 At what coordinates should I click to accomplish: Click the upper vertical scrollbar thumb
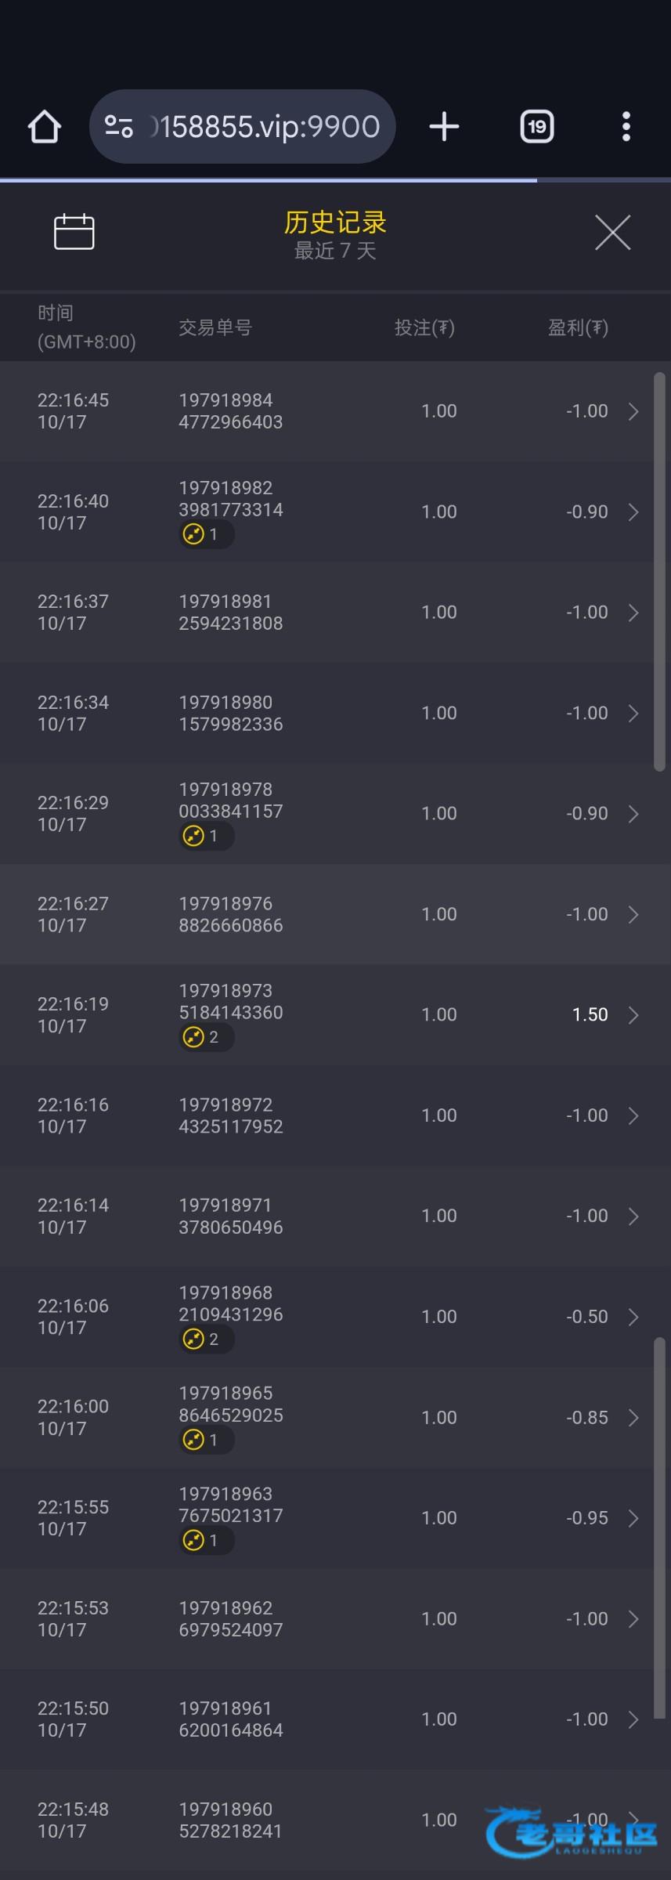tap(659, 572)
